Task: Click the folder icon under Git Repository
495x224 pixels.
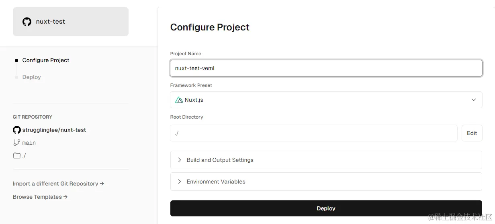Action: click(x=16, y=155)
